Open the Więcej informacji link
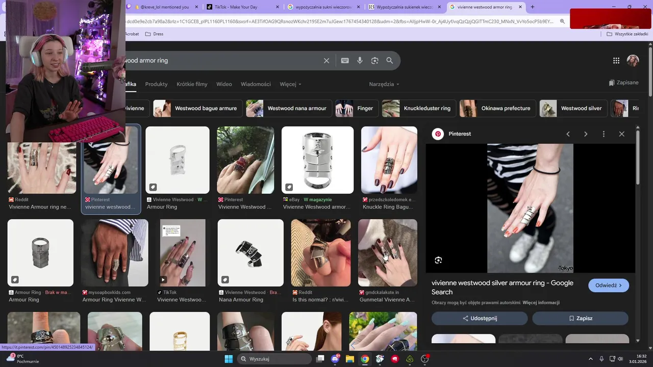 541,303
